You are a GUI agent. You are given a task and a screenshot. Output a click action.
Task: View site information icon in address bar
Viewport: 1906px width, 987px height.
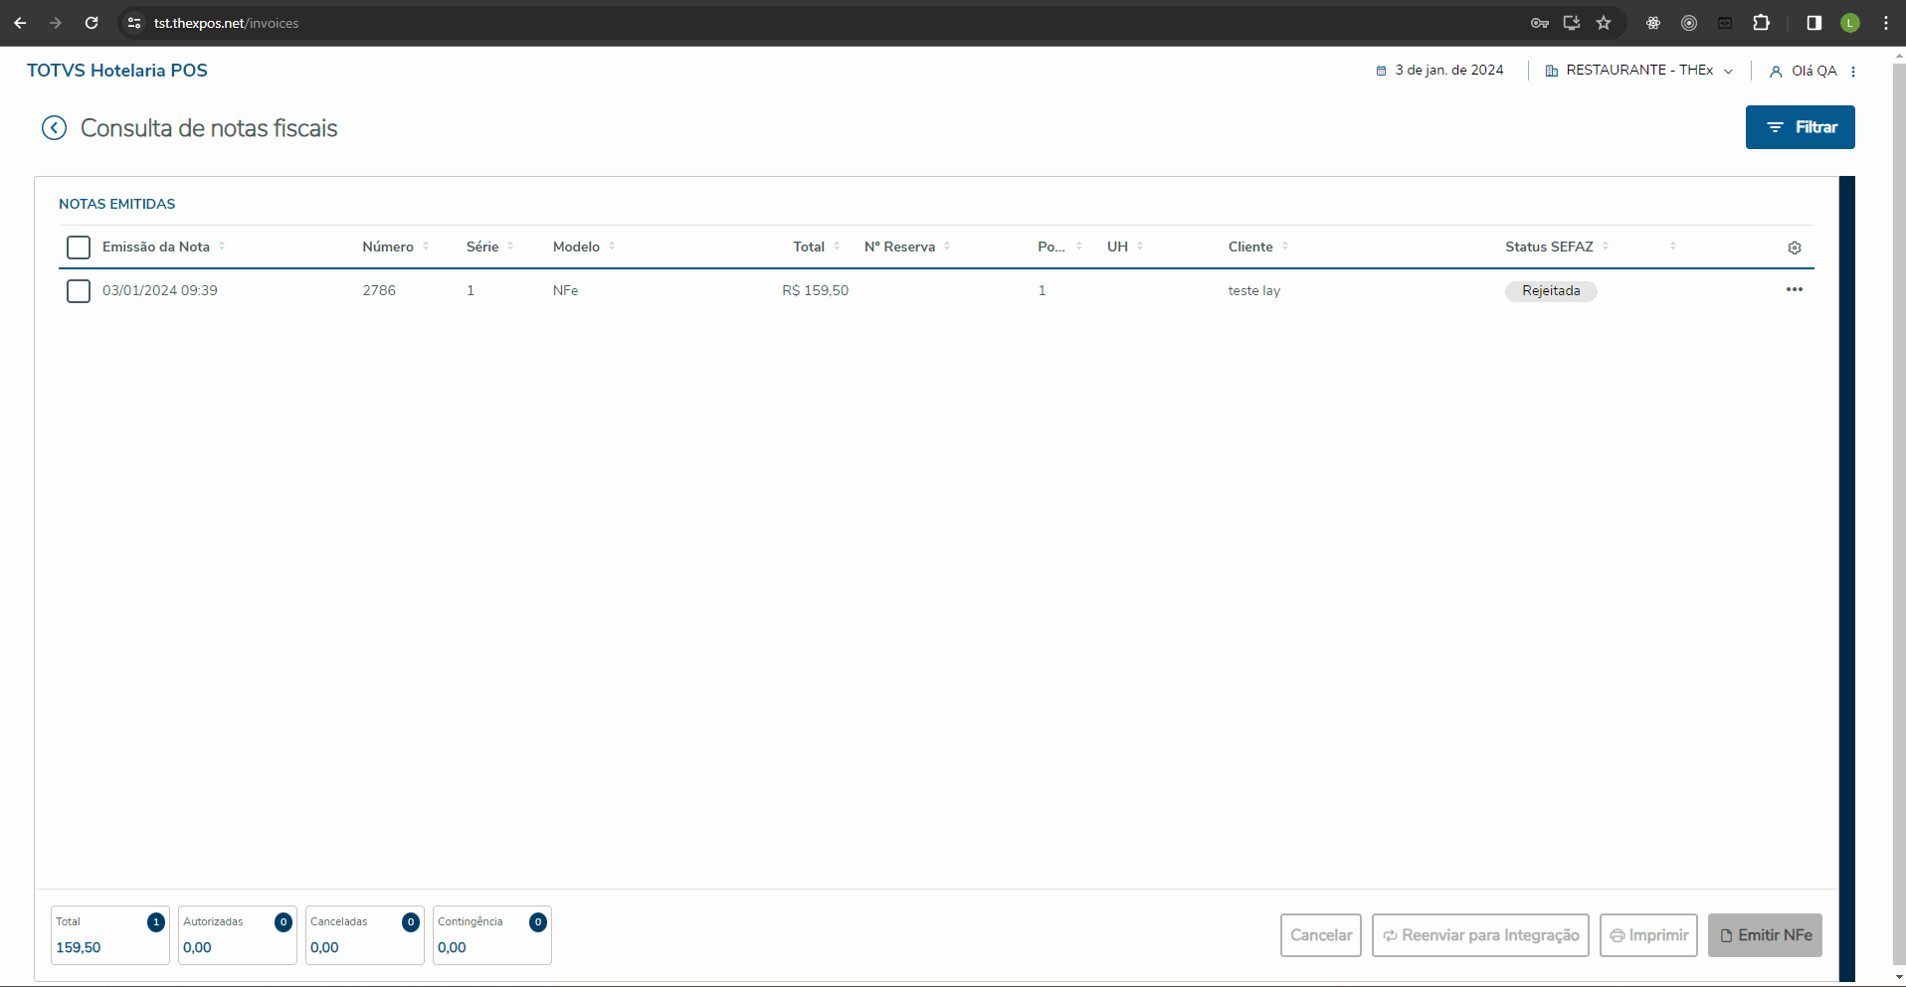pyautogui.click(x=134, y=23)
